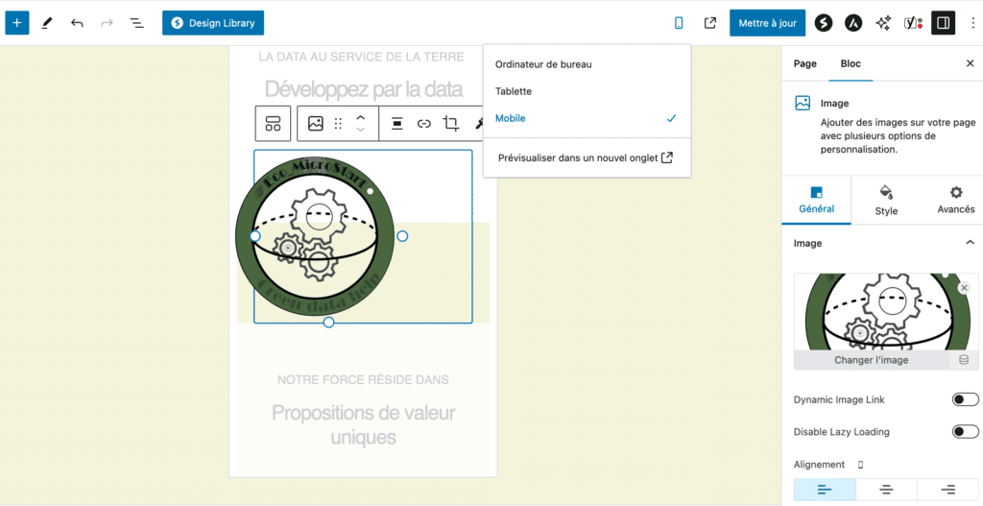Enable the Dynamic Image Link toggle
This screenshot has width=983, height=506.
[965, 399]
